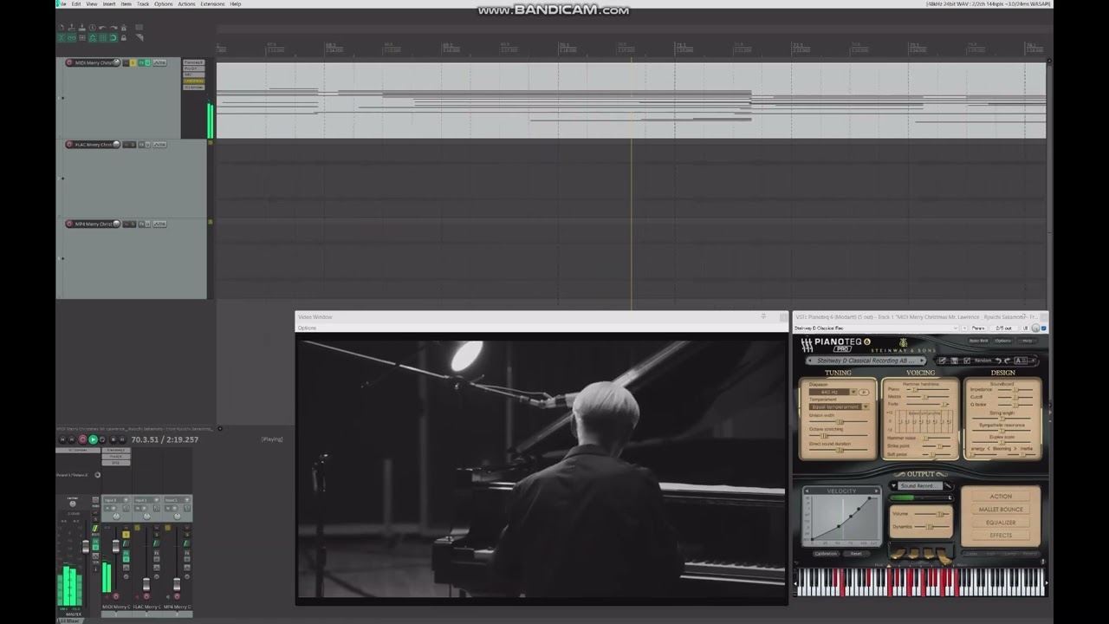Toggle the metronome icon
Image resolution: width=1109 pixels, height=624 pixels.
point(124,28)
